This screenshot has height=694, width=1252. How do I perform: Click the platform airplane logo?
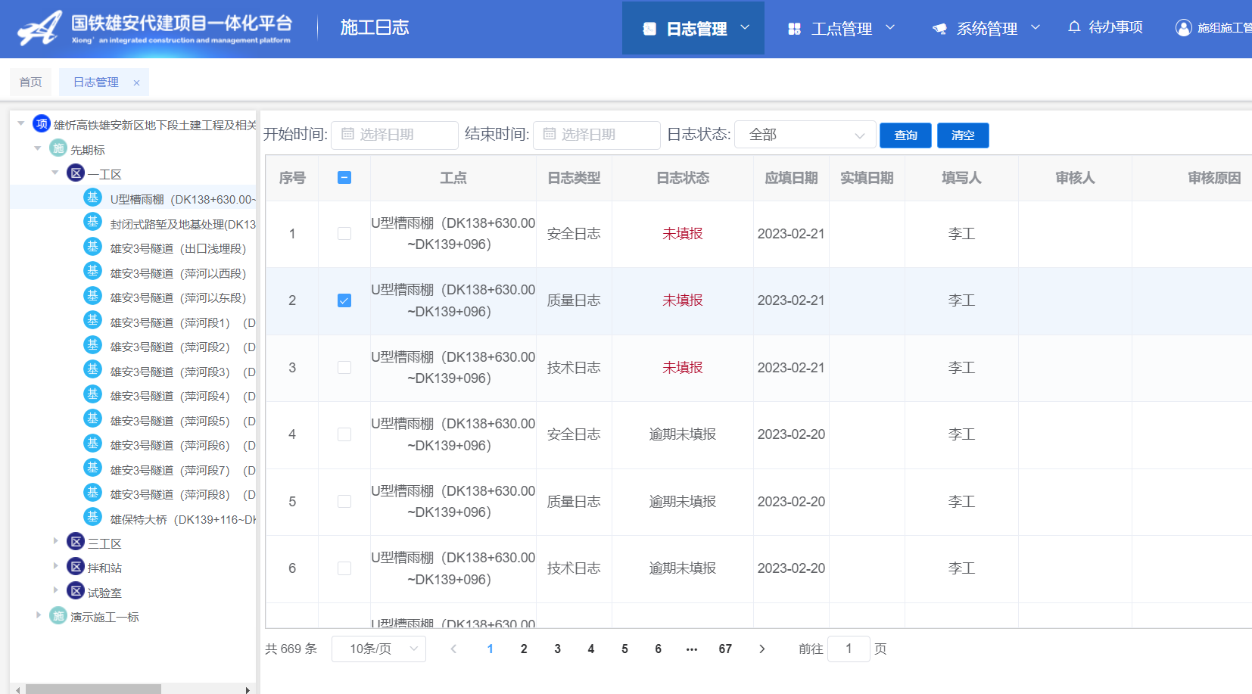click(x=39, y=28)
